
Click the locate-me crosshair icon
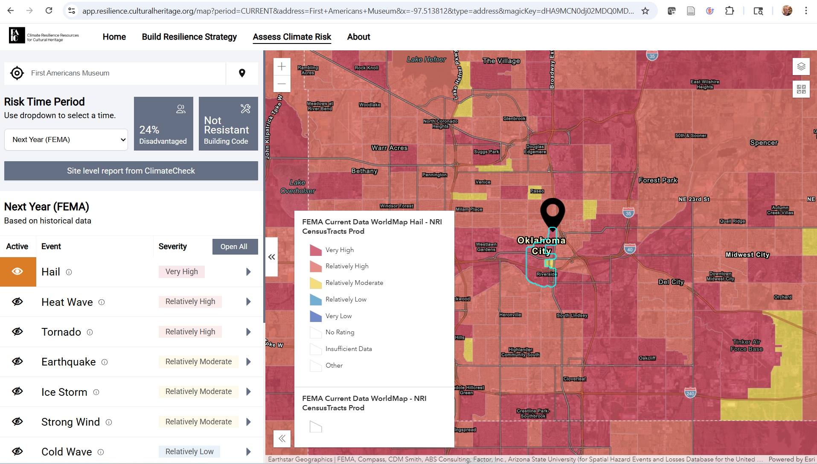tap(17, 73)
